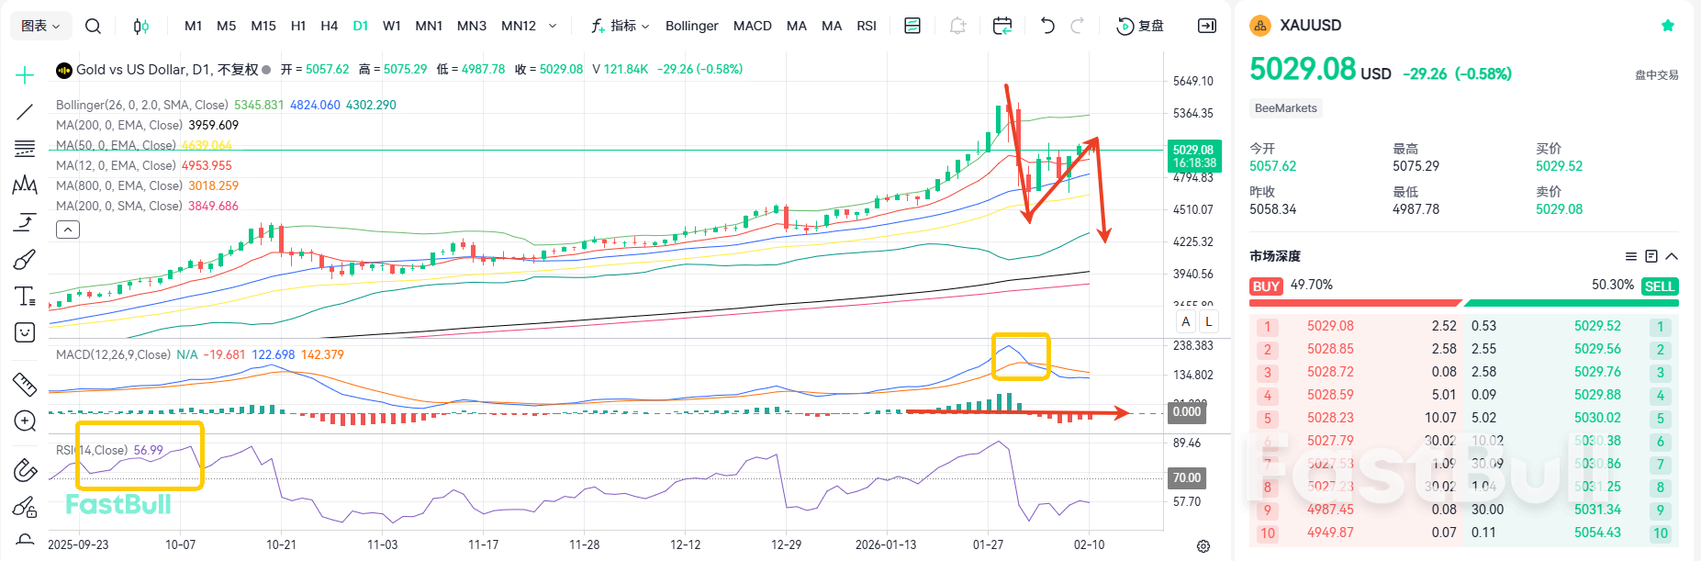Select the trend line drawing tool

(25, 112)
